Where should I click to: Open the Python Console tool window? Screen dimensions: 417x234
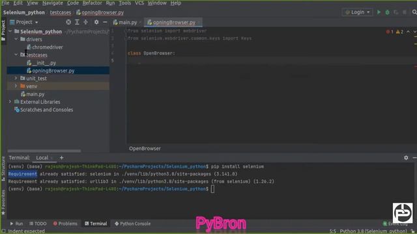[133, 224]
